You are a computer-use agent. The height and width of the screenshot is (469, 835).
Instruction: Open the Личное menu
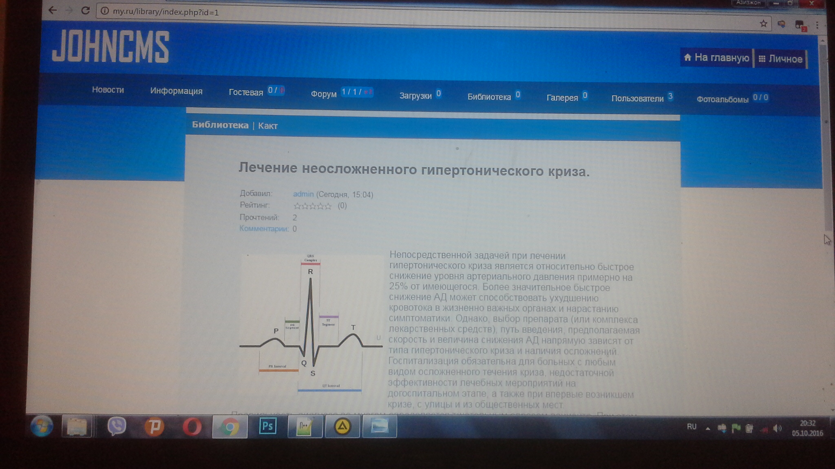tap(780, 59)
